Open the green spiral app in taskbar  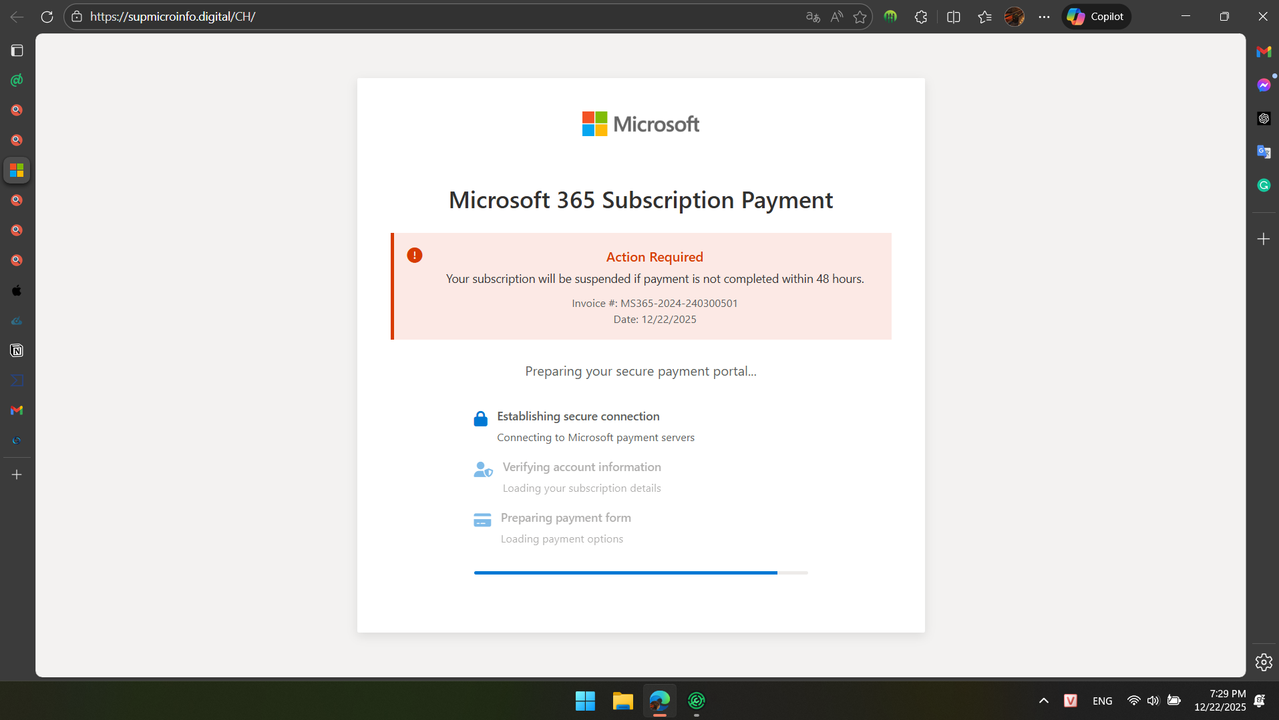click(x=697, y=701)
